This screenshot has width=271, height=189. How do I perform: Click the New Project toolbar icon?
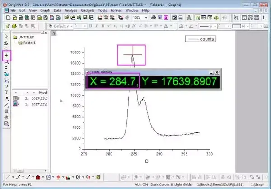[8, 18]
